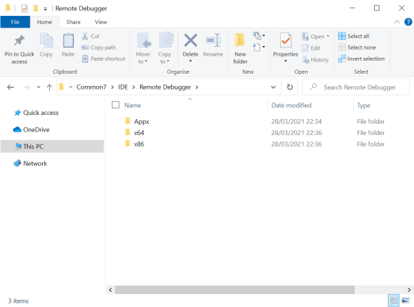Open the Properties checkmark icon
The width and height of the screenshot is (414, 307).
point(286,41)
